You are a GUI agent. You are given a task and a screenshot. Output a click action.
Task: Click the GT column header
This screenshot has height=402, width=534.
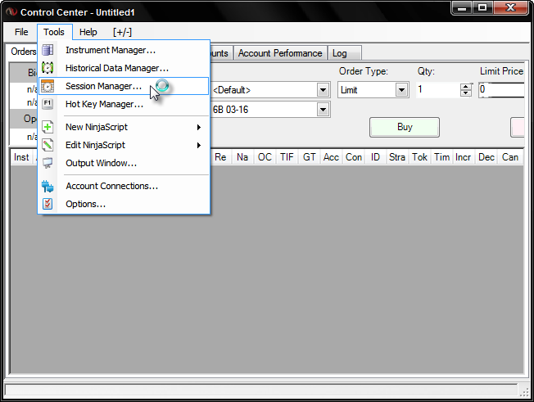click(310, 157)
